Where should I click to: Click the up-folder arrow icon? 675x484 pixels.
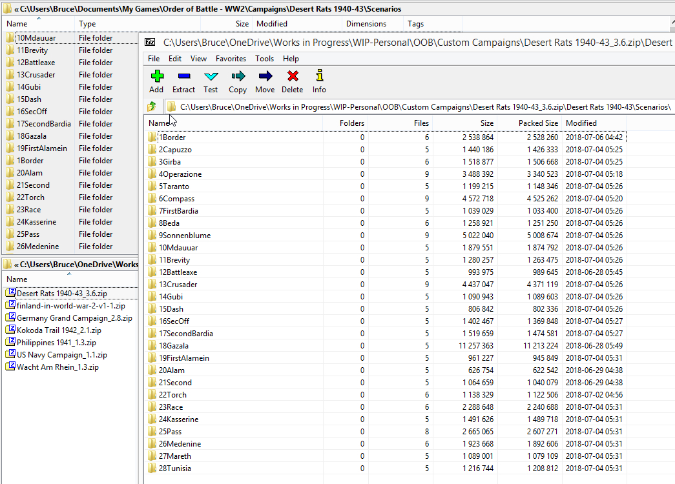152,106
